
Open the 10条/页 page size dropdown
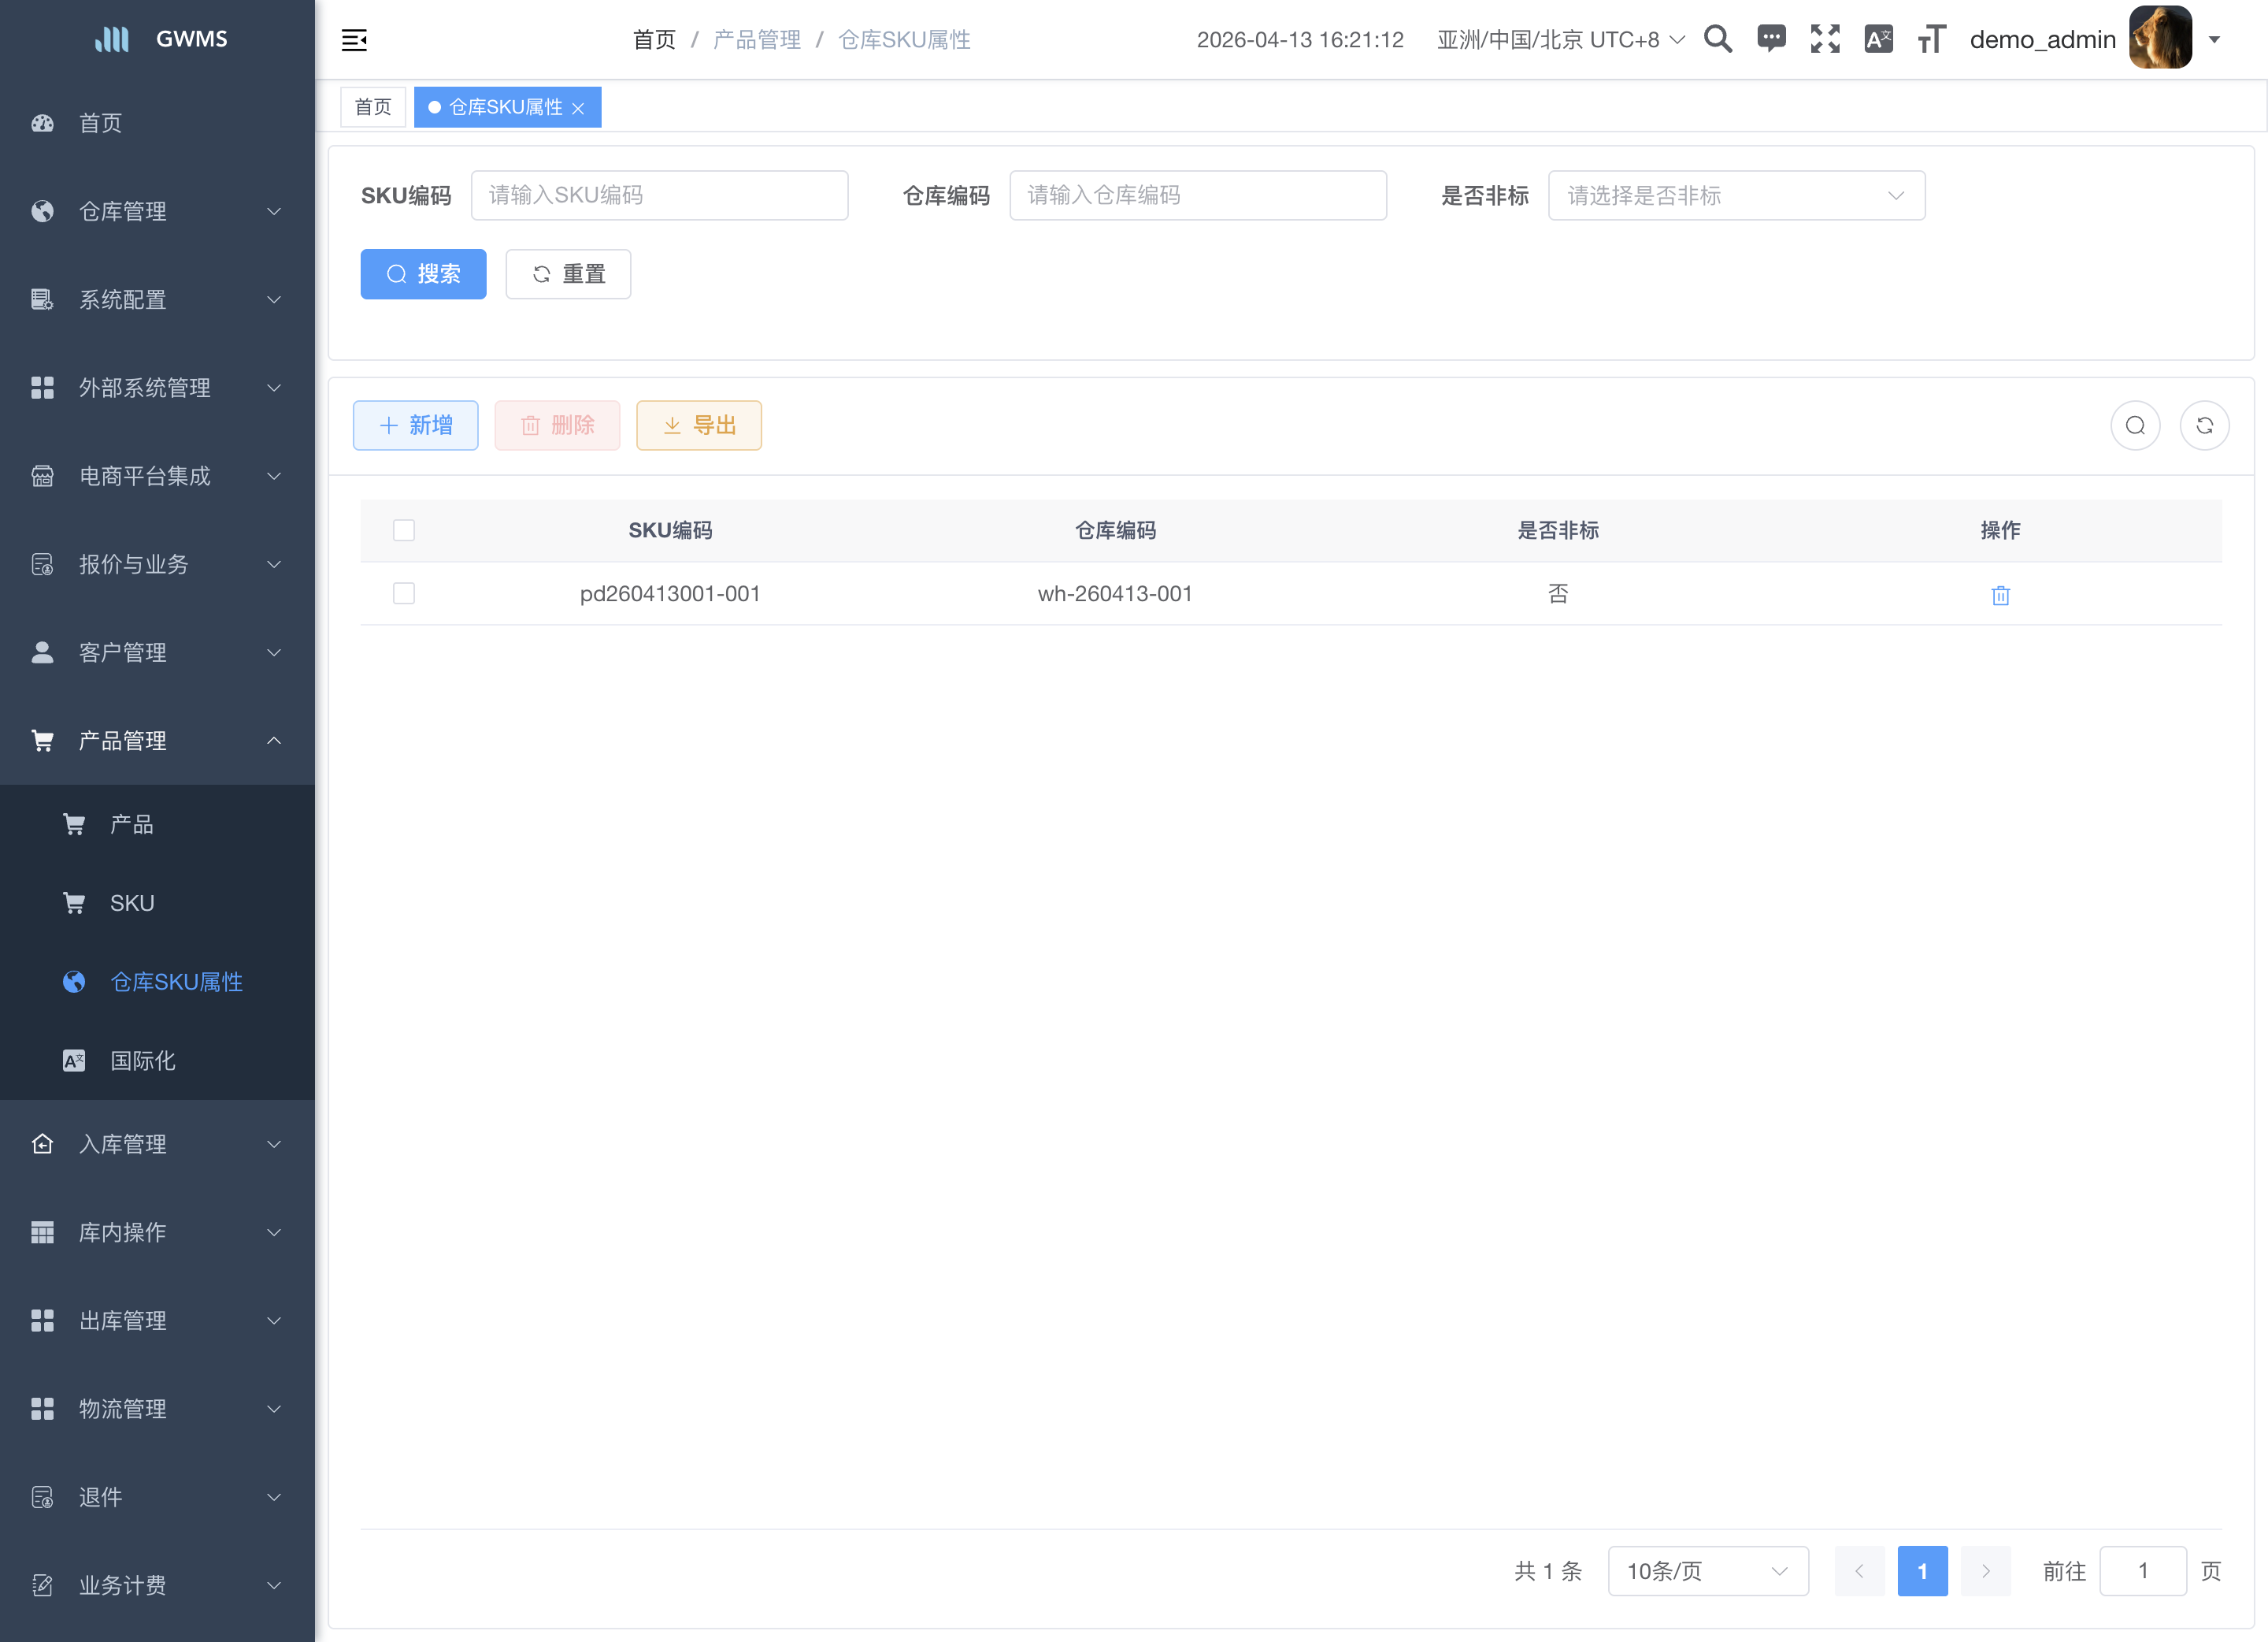coord(1708,1571)
